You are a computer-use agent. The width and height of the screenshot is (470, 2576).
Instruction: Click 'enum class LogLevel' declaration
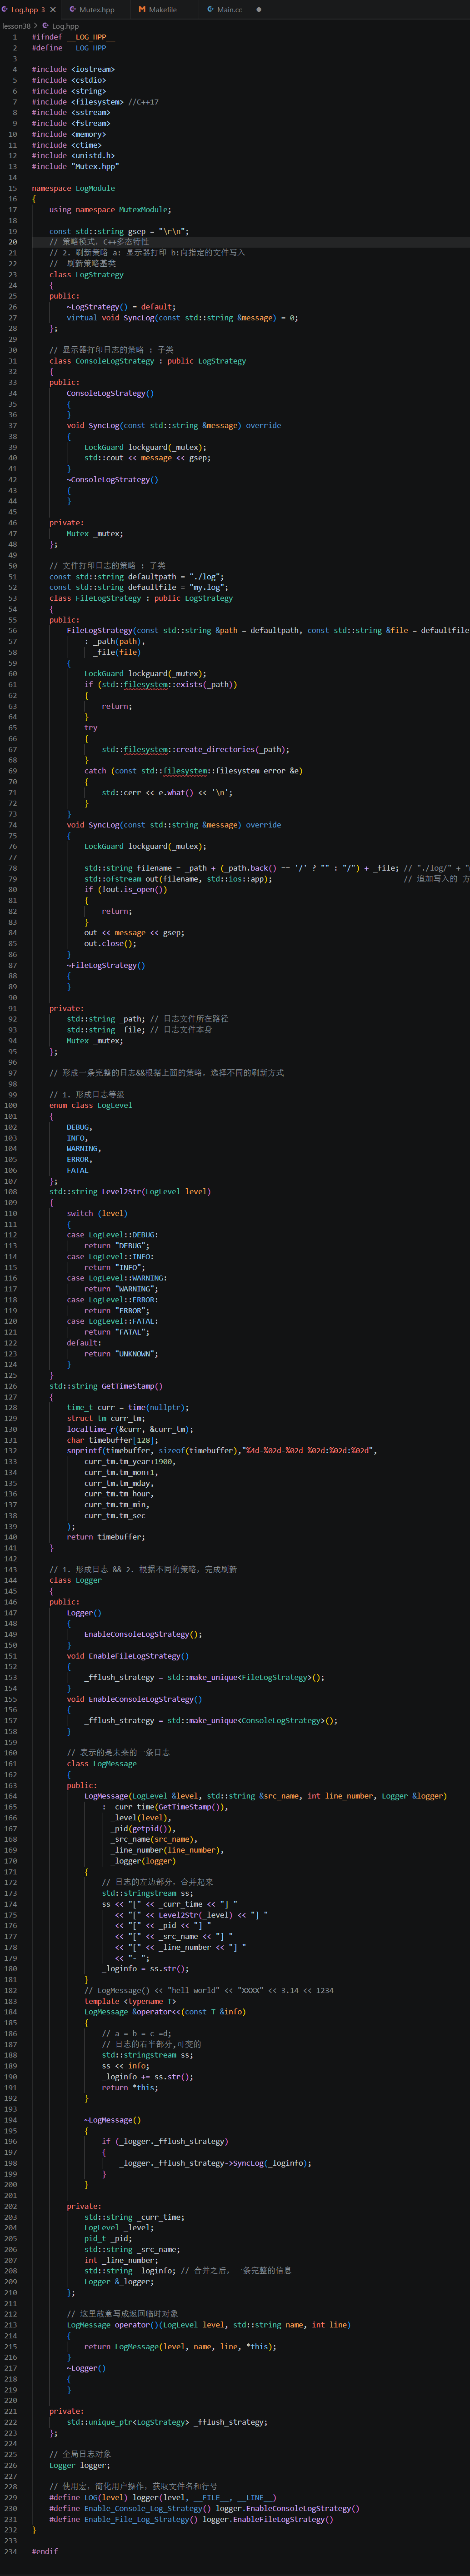pyautogui.click(x=90, y=1105)
